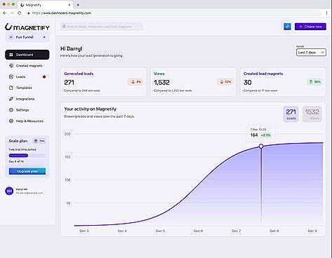Open Integrations link icon in sidebar
This screenshot has width=332, height=258.
(11, 99)
